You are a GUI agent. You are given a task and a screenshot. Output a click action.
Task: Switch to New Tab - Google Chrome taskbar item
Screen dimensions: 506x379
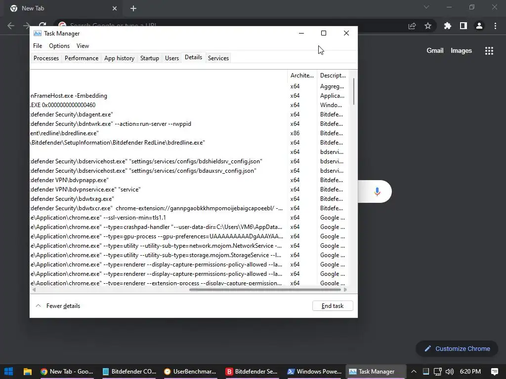pos(67,371)
